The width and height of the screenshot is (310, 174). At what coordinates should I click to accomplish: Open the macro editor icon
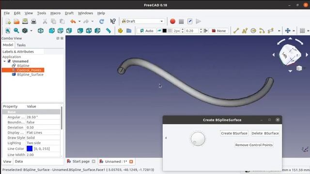point(190,21)
